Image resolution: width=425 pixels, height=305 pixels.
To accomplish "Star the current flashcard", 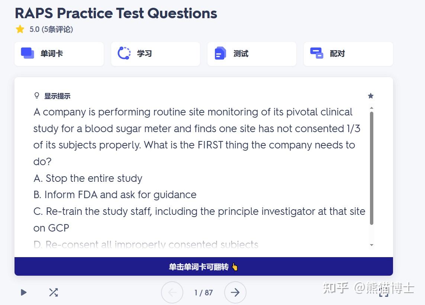I will point(370,96).
